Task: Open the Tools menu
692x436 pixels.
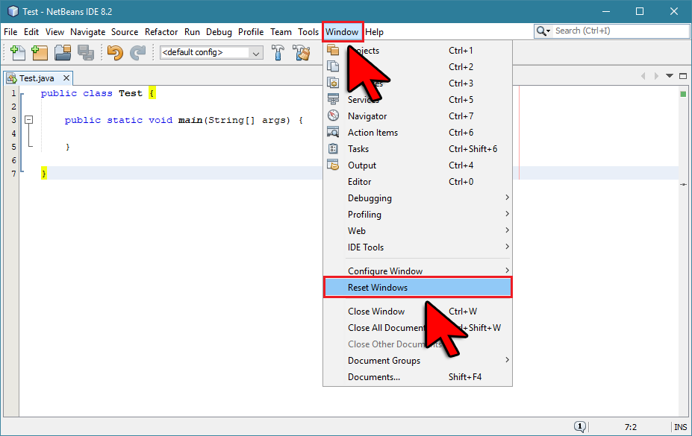Action: pos(308,32)
